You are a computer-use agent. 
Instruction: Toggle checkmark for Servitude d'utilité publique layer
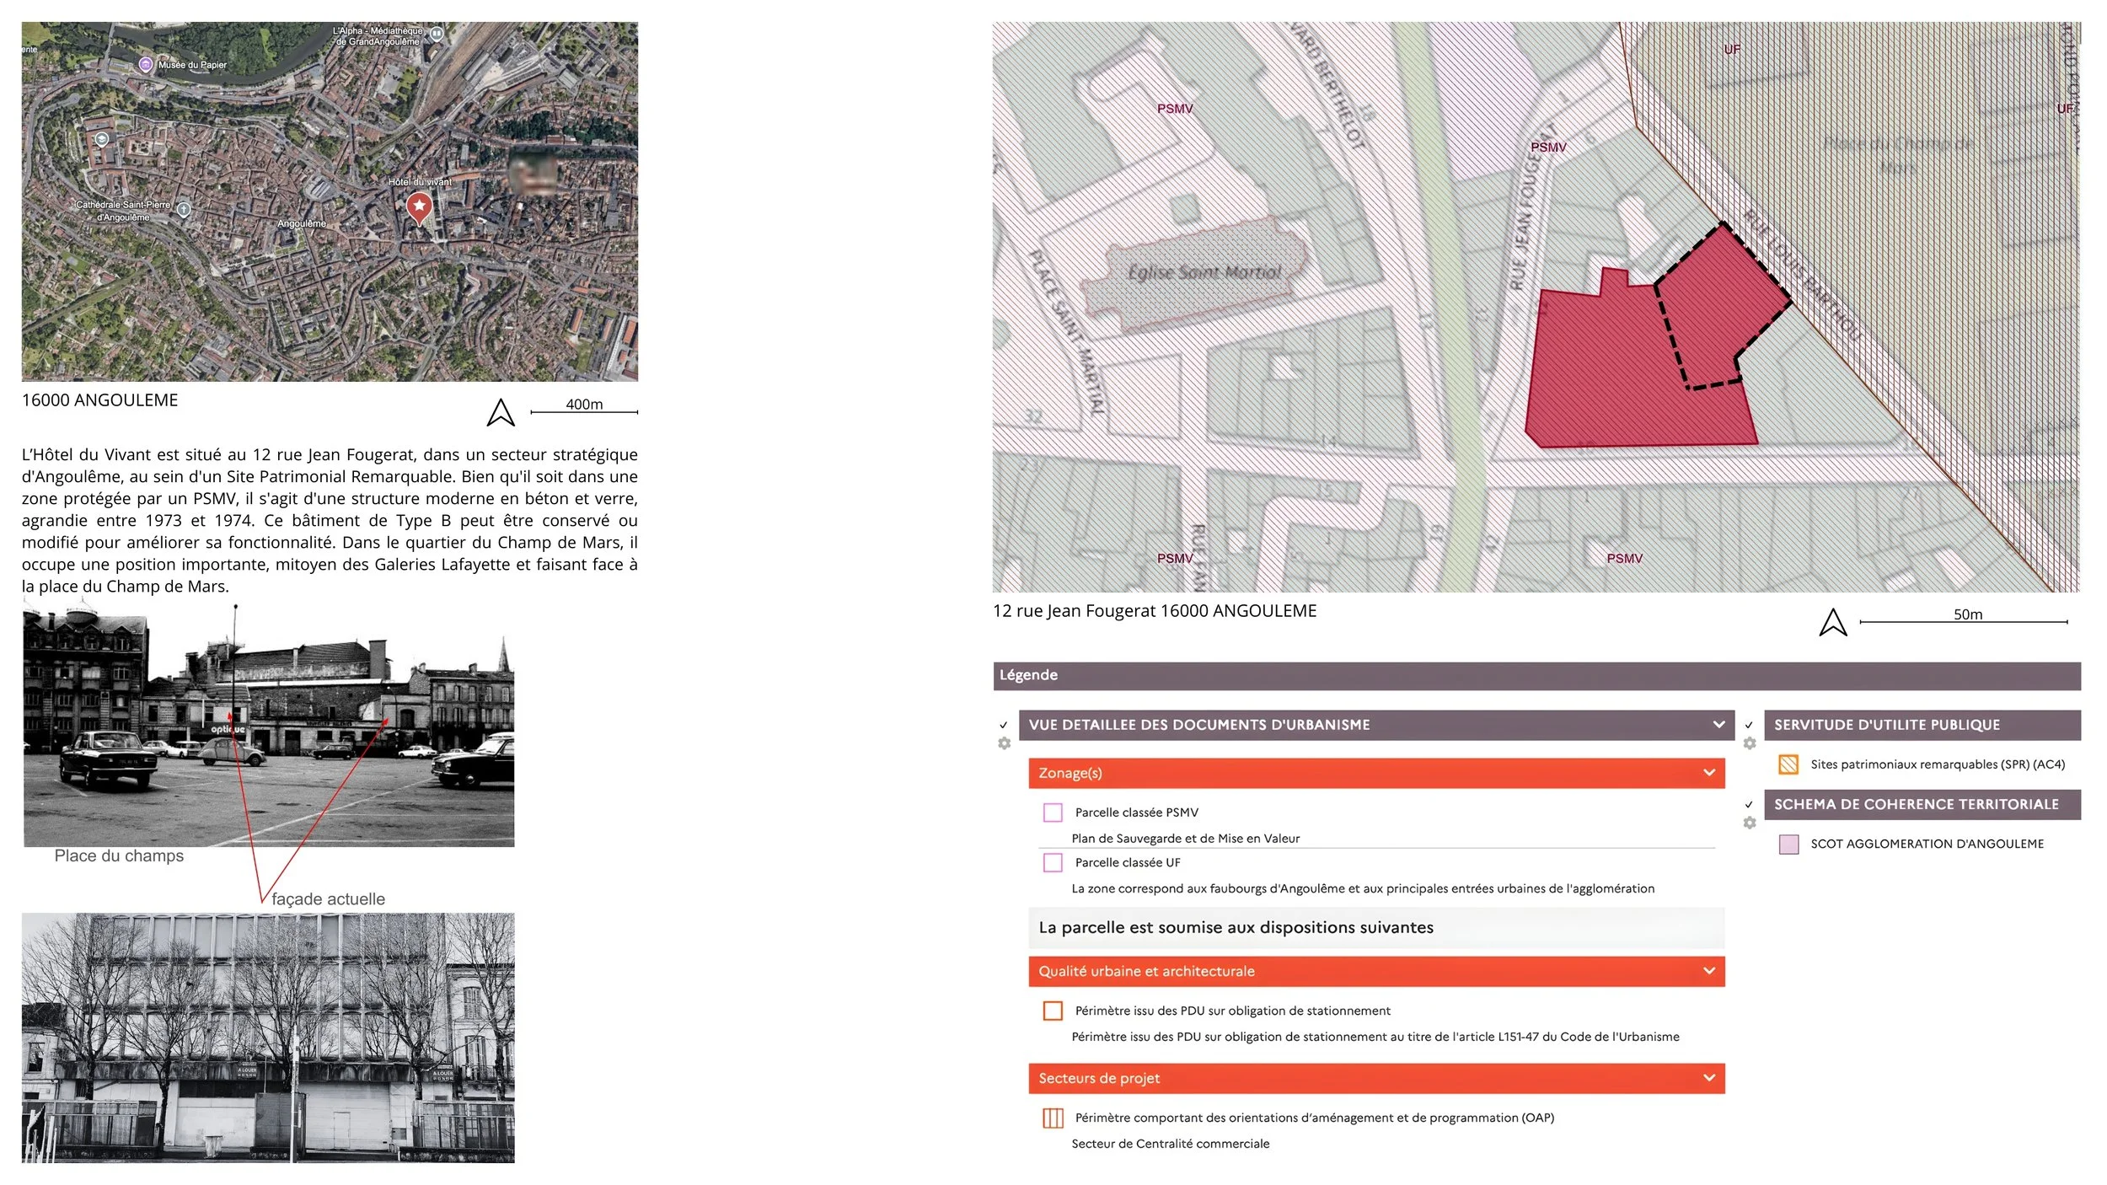(x=1750, y=725)
